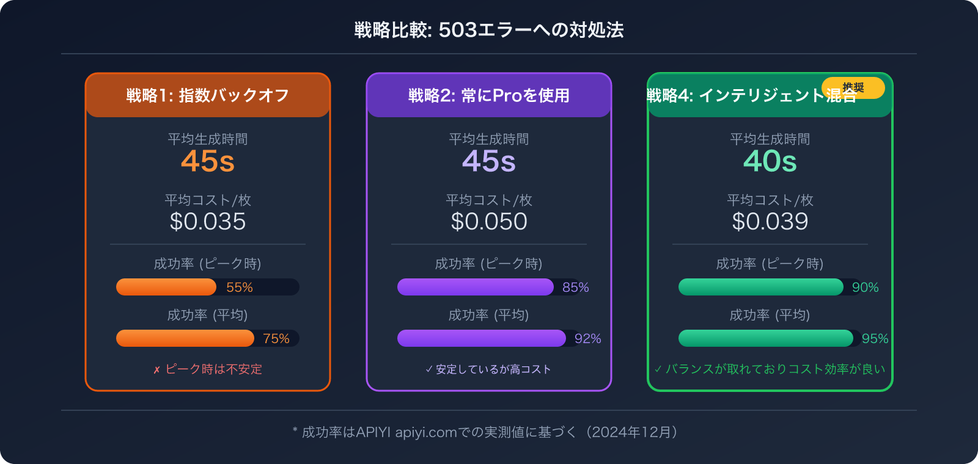Click the yellow 推奨 badge
This screenshot has height=464, width=978.
pos(853,88)
